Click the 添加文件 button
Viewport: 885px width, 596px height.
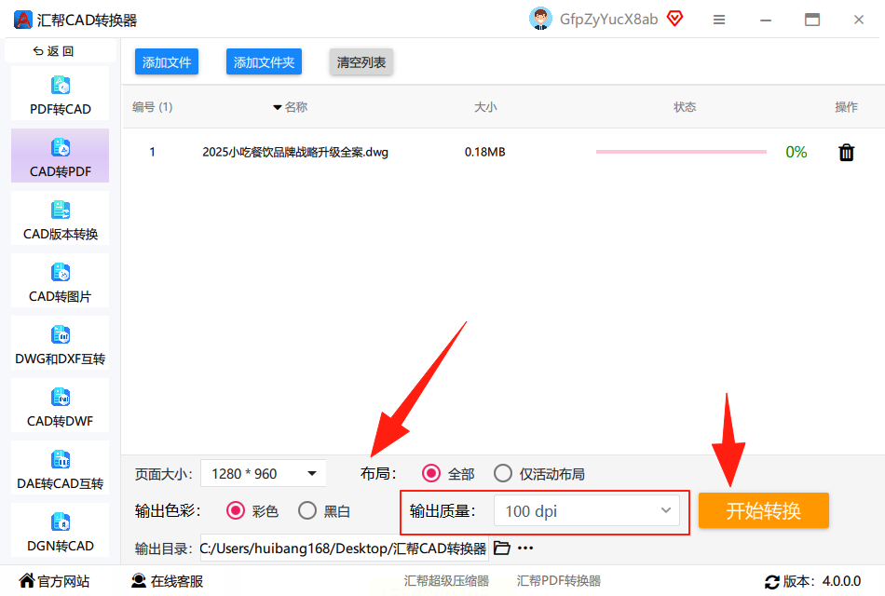click(x=167, y=61)
